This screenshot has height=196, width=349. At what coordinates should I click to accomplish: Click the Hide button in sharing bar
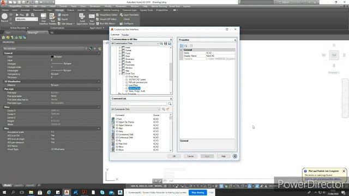(211, 192)
